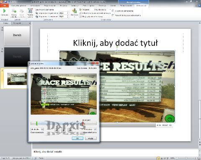This screenshot has height=160, width=201.
Task: Switch to the Recenzja ribbon tab
Action: coord(102,5)
